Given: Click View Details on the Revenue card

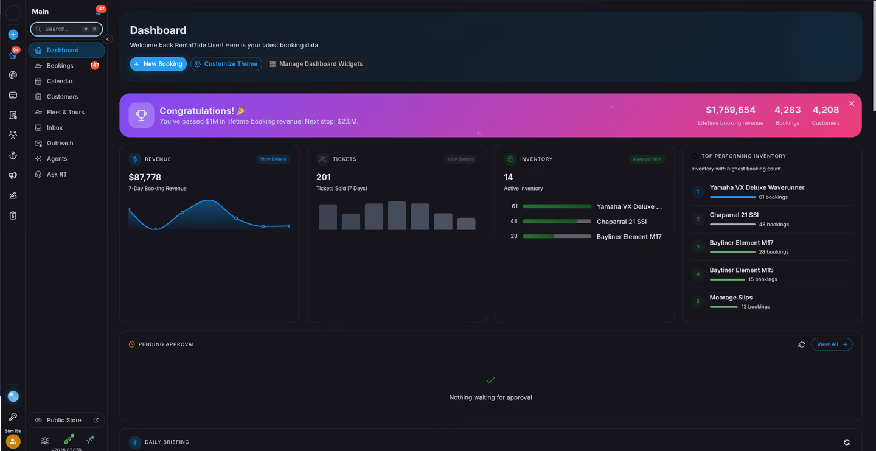Looking at the screenshot, I should point(273,159).
